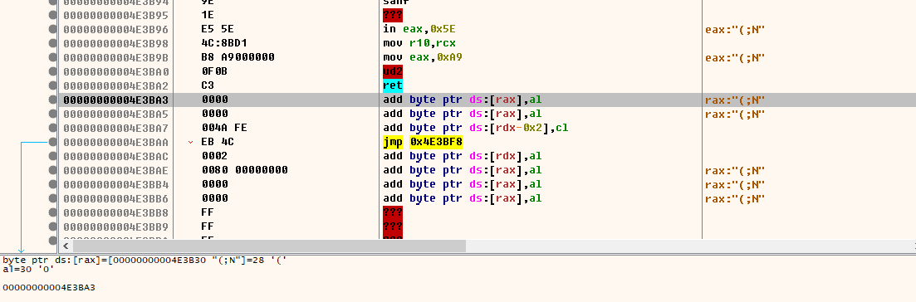Click the blue jump arrow line in gutter
916x302 pixels.
pos(21,196)
